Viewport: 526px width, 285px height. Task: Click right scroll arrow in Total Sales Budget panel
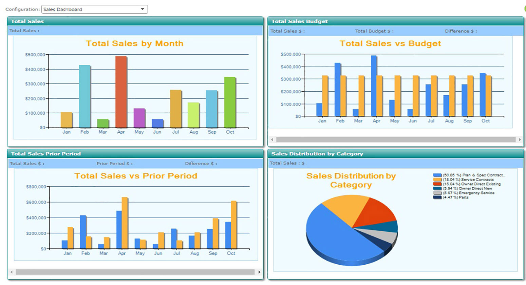tap(520, 139)
